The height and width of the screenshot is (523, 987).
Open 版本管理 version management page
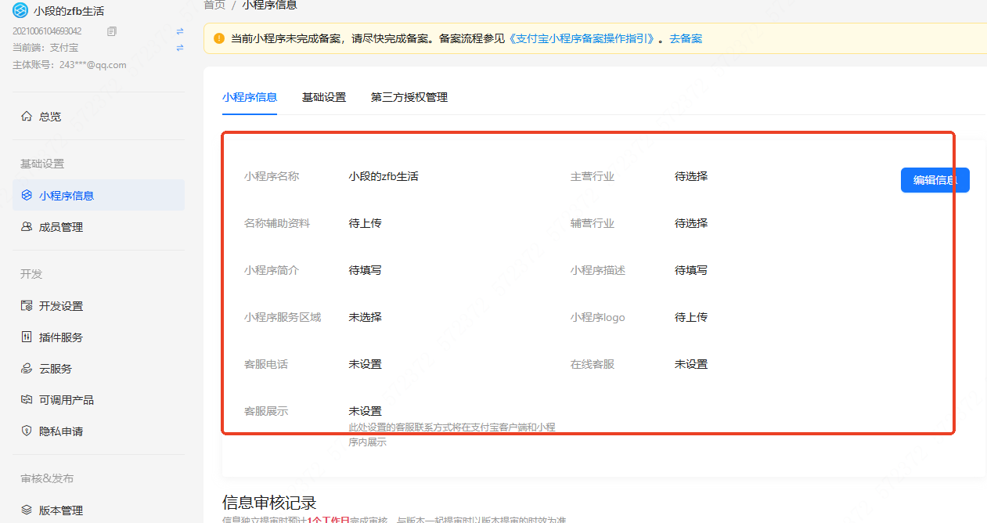tap(61, 510)
